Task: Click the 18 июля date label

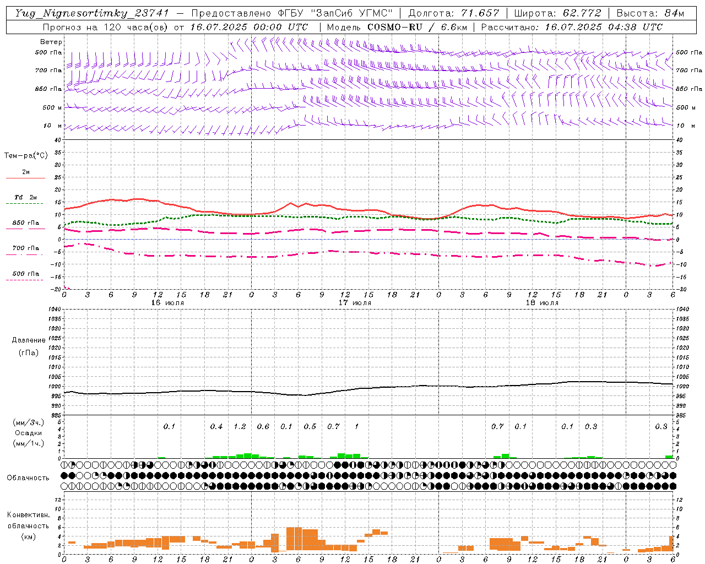Action: pyautogui.click(x=542, y=303)
